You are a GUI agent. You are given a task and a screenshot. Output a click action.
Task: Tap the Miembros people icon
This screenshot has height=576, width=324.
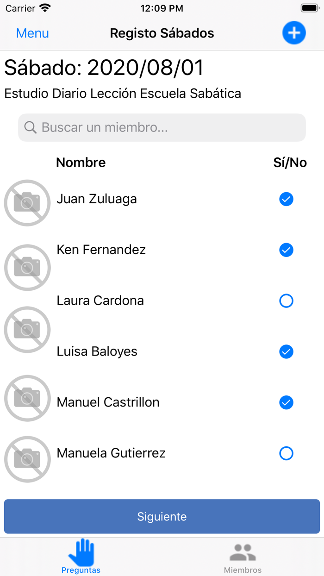click(x=243, y=552)
